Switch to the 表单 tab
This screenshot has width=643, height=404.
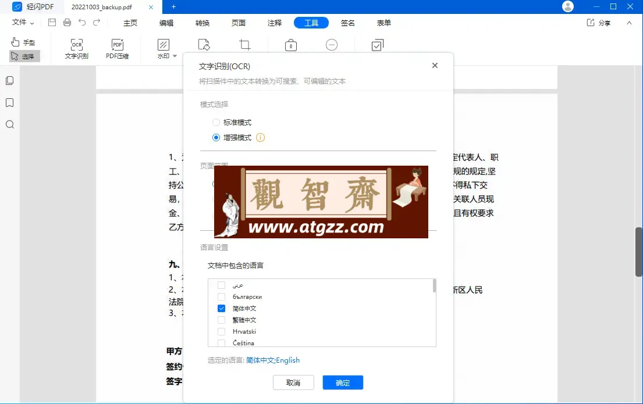tap(384, 23)
